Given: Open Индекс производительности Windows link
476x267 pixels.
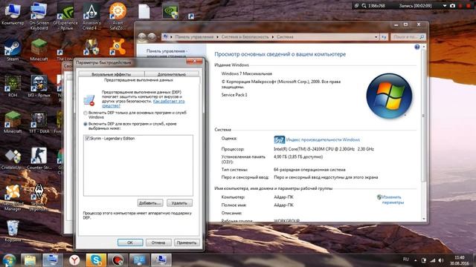Looking at the screenshot, I should point(323,139).
